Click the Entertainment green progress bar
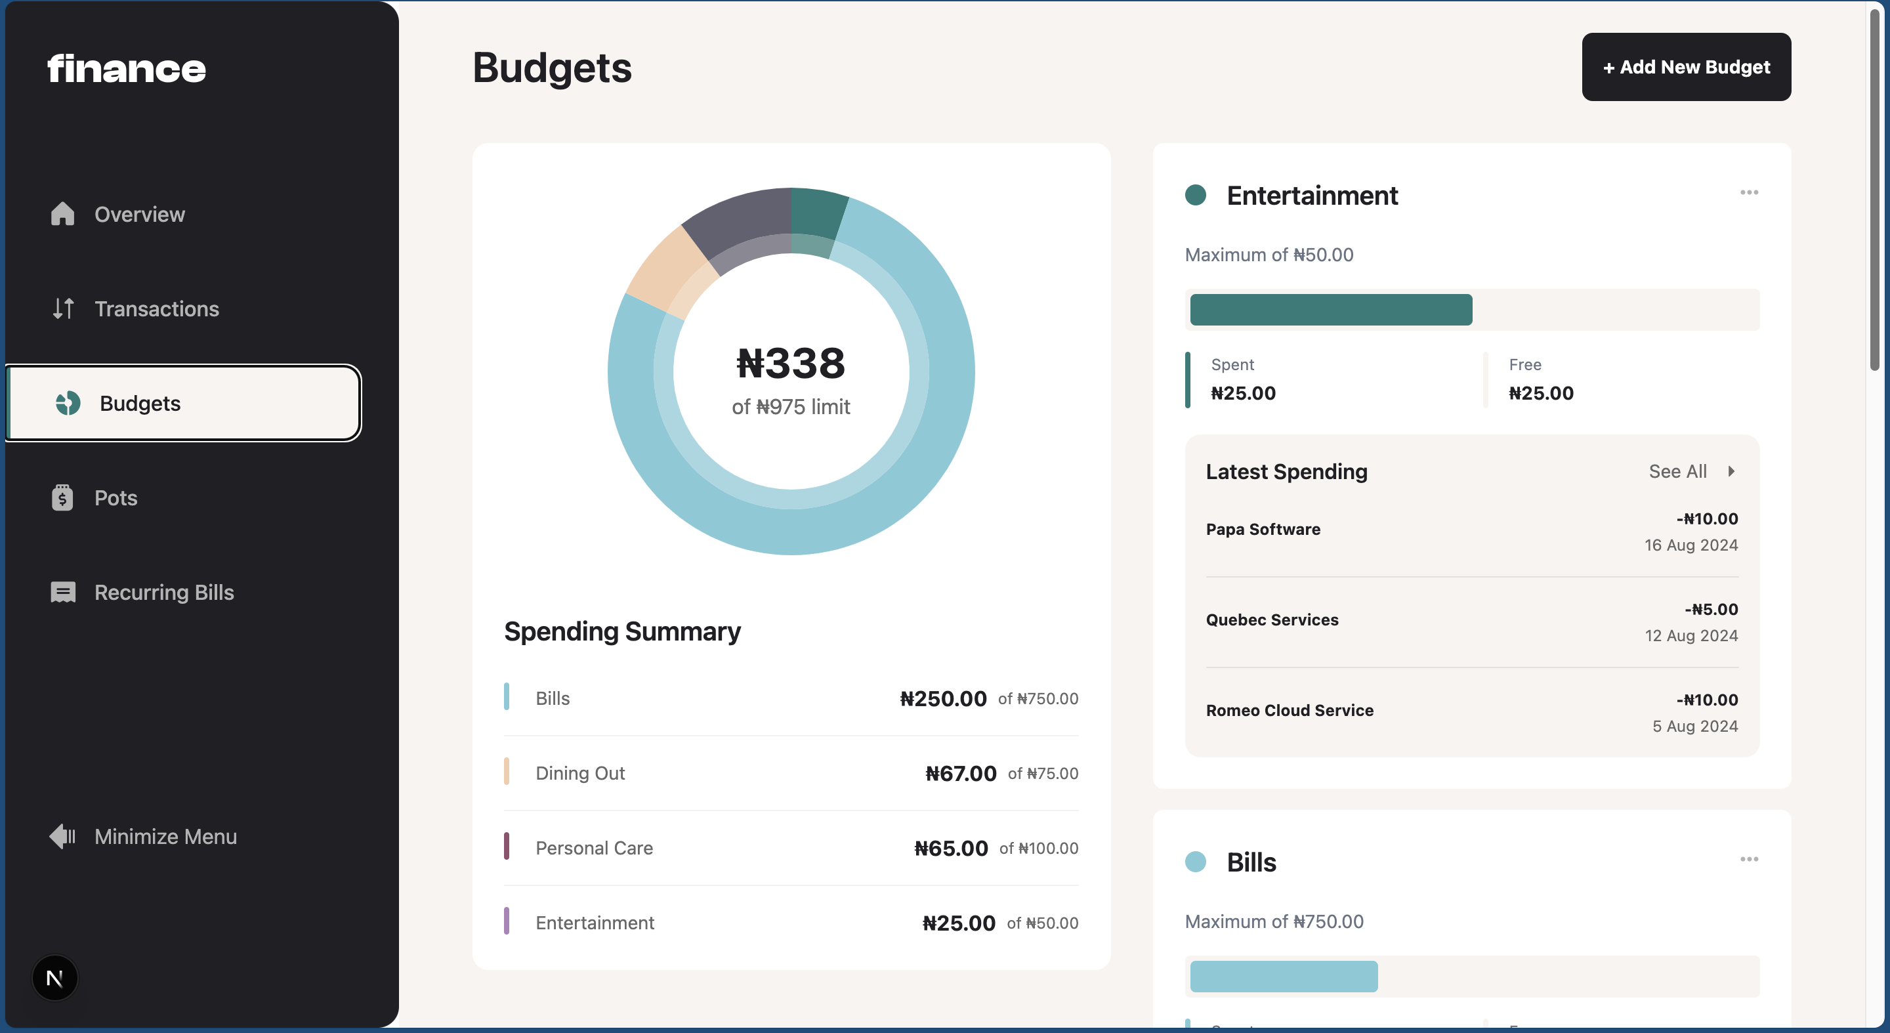1890x1033 pixels. pyautogui.click(x=1330, y=310)
